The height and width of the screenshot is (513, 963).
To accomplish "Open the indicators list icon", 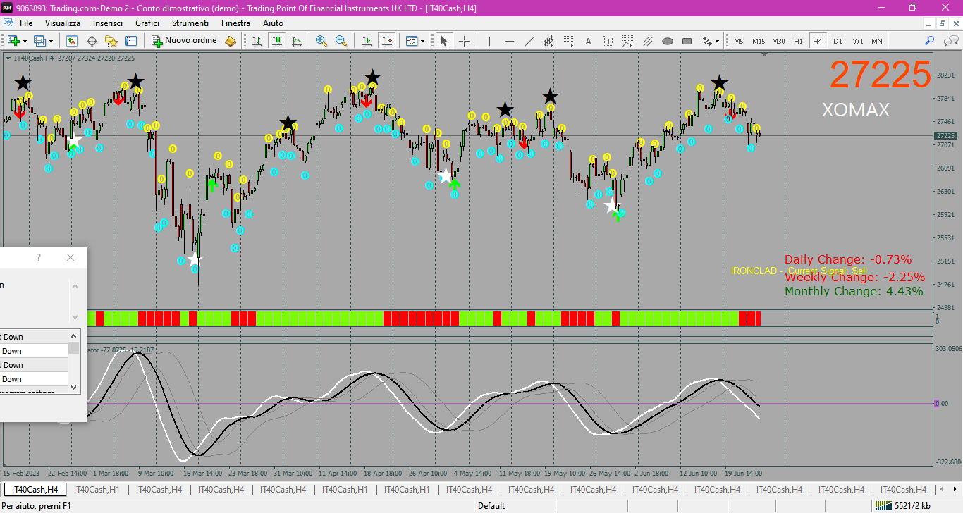I will click(412, 41).
